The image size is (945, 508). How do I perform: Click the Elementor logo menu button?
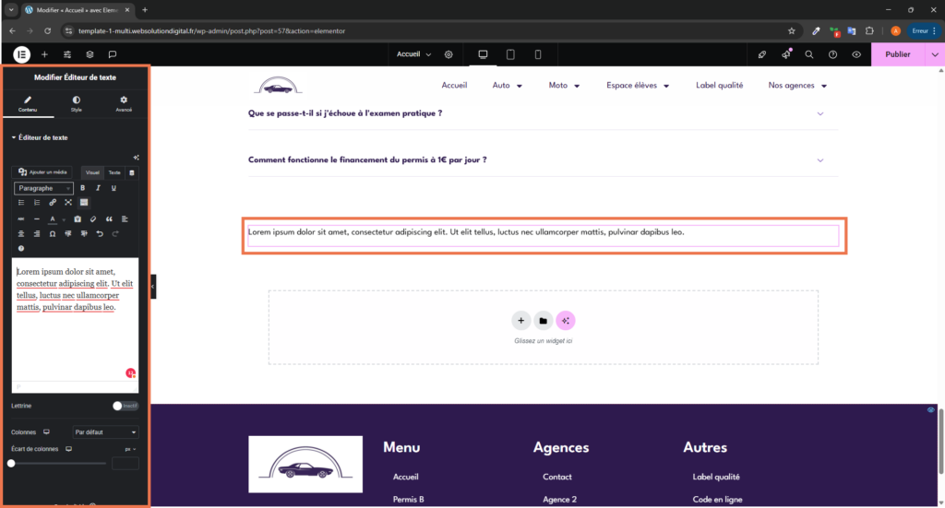tap(21, 54)
